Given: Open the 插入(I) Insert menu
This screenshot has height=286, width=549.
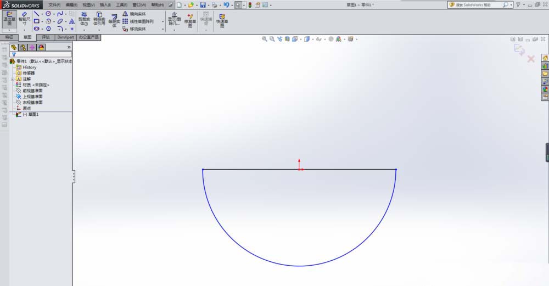Looking at the screenshot, I should pyautogui.click(x=105, y=5).
